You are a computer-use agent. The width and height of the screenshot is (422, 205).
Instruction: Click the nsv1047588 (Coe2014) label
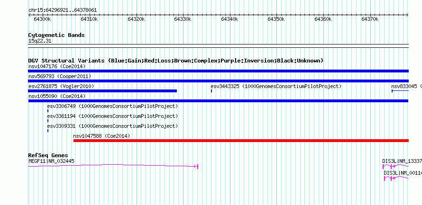tap(102, 136)
